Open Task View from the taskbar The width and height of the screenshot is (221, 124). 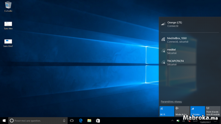[x=72, y=121]
